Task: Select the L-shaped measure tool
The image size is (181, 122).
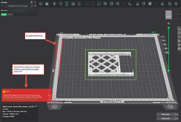Action: click(x=130, y=4)
